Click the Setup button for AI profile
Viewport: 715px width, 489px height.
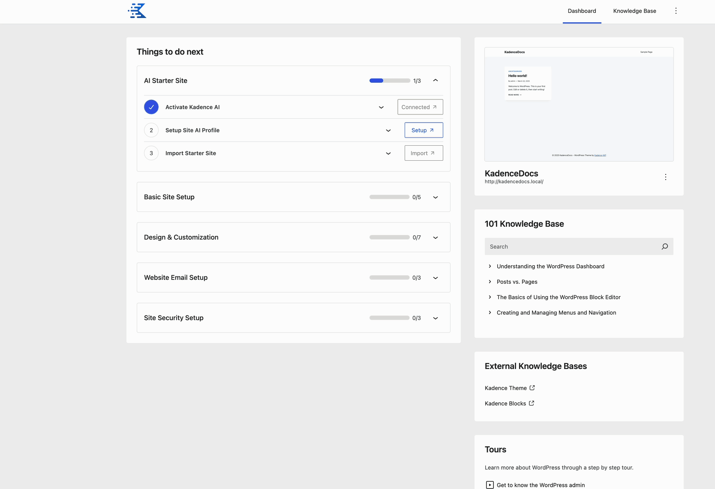tap(424, 130)
